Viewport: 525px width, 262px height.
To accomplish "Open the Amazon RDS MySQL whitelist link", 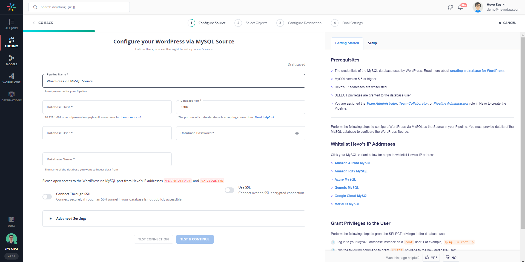I will [351, 171].
